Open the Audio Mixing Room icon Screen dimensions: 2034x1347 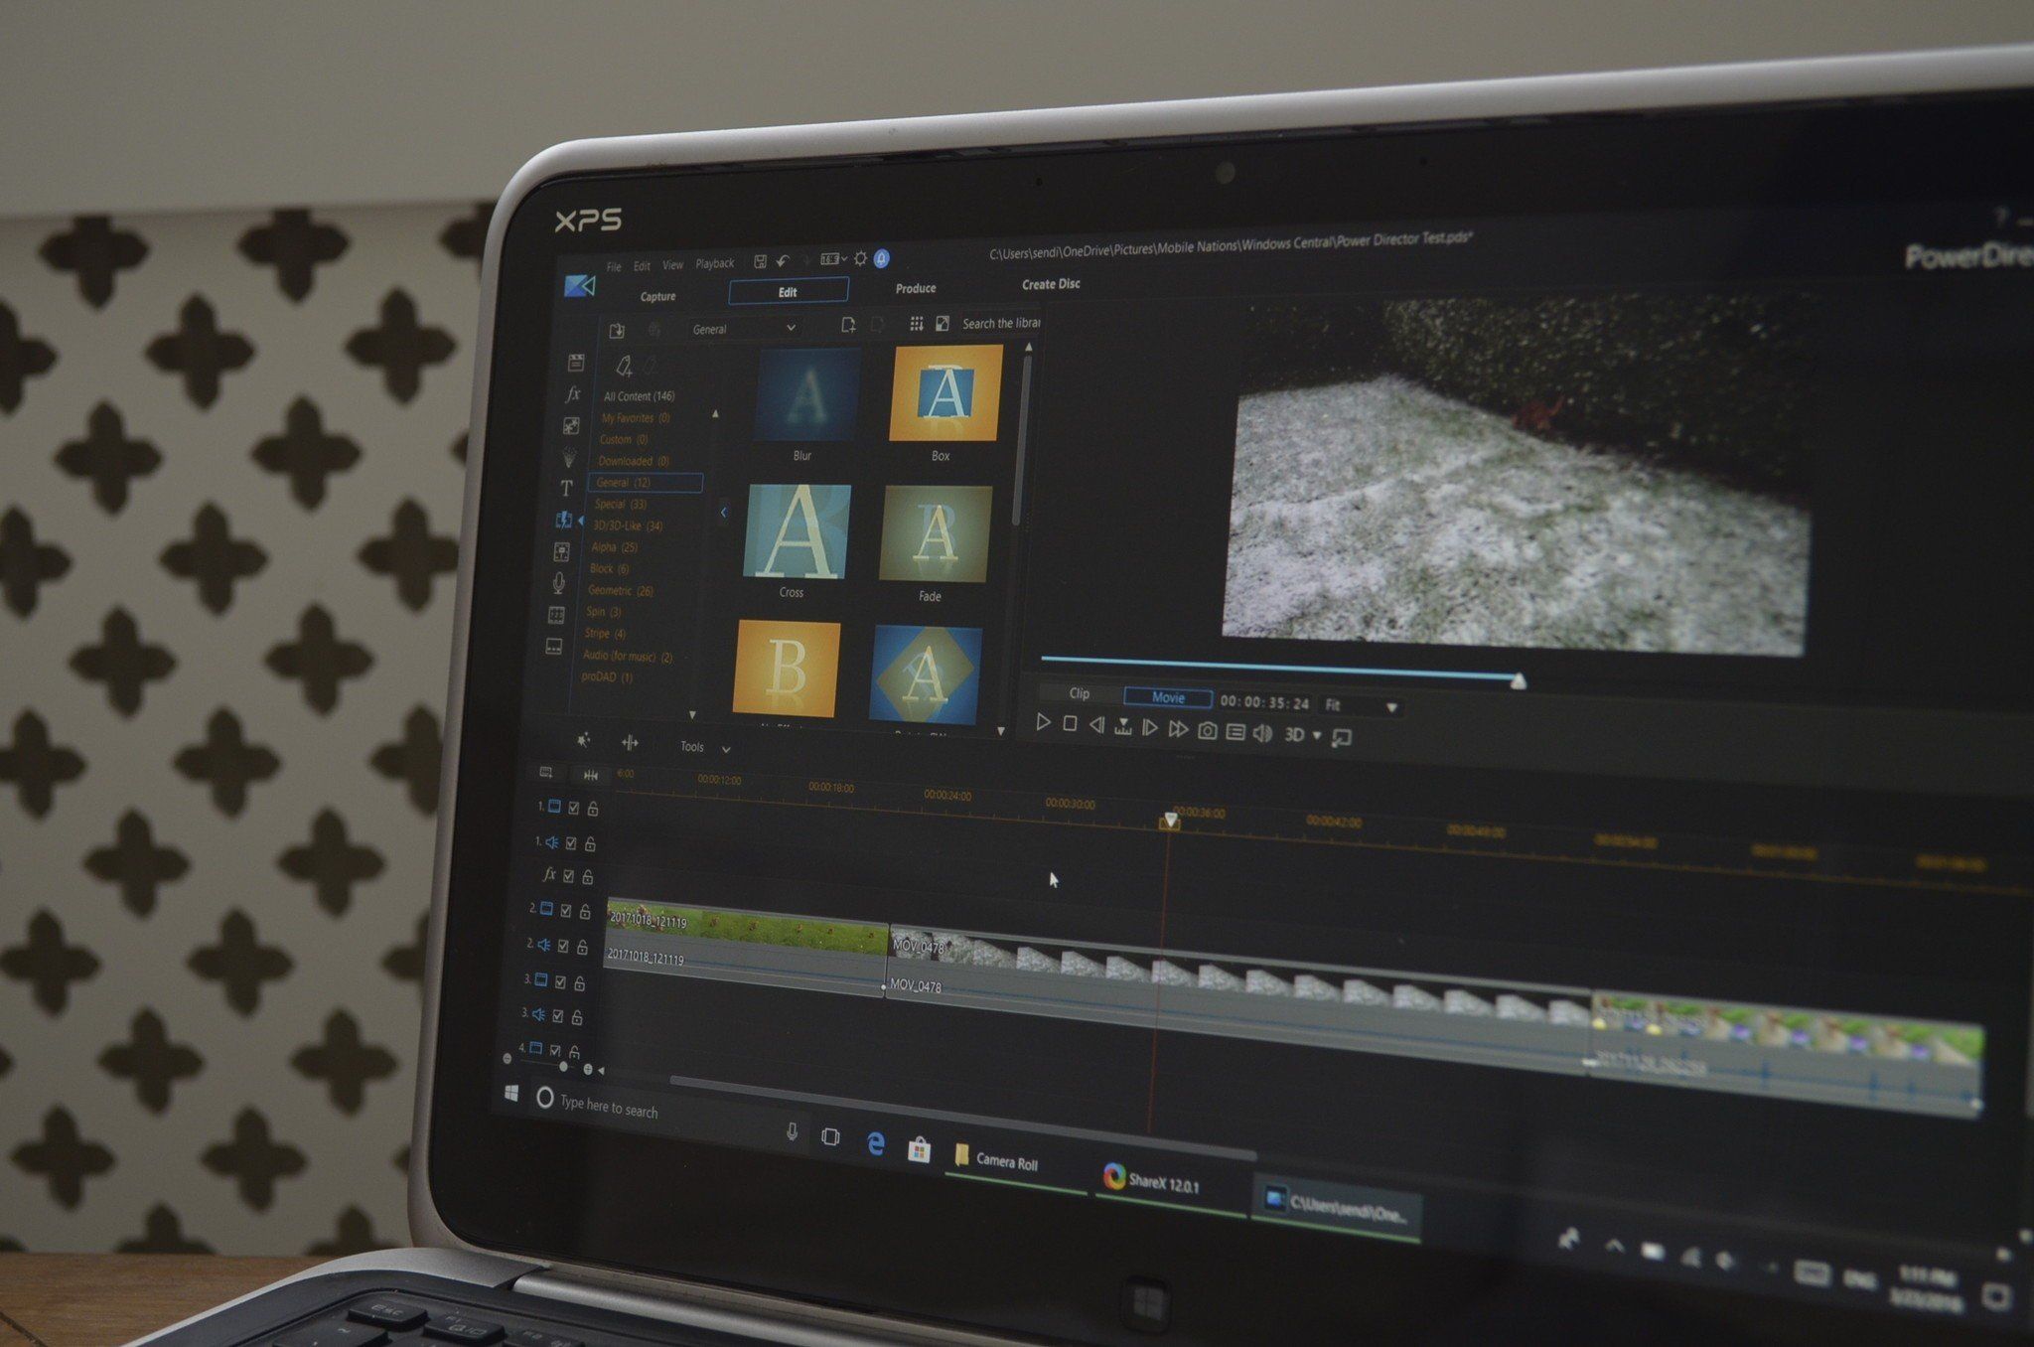pos(561,551)
